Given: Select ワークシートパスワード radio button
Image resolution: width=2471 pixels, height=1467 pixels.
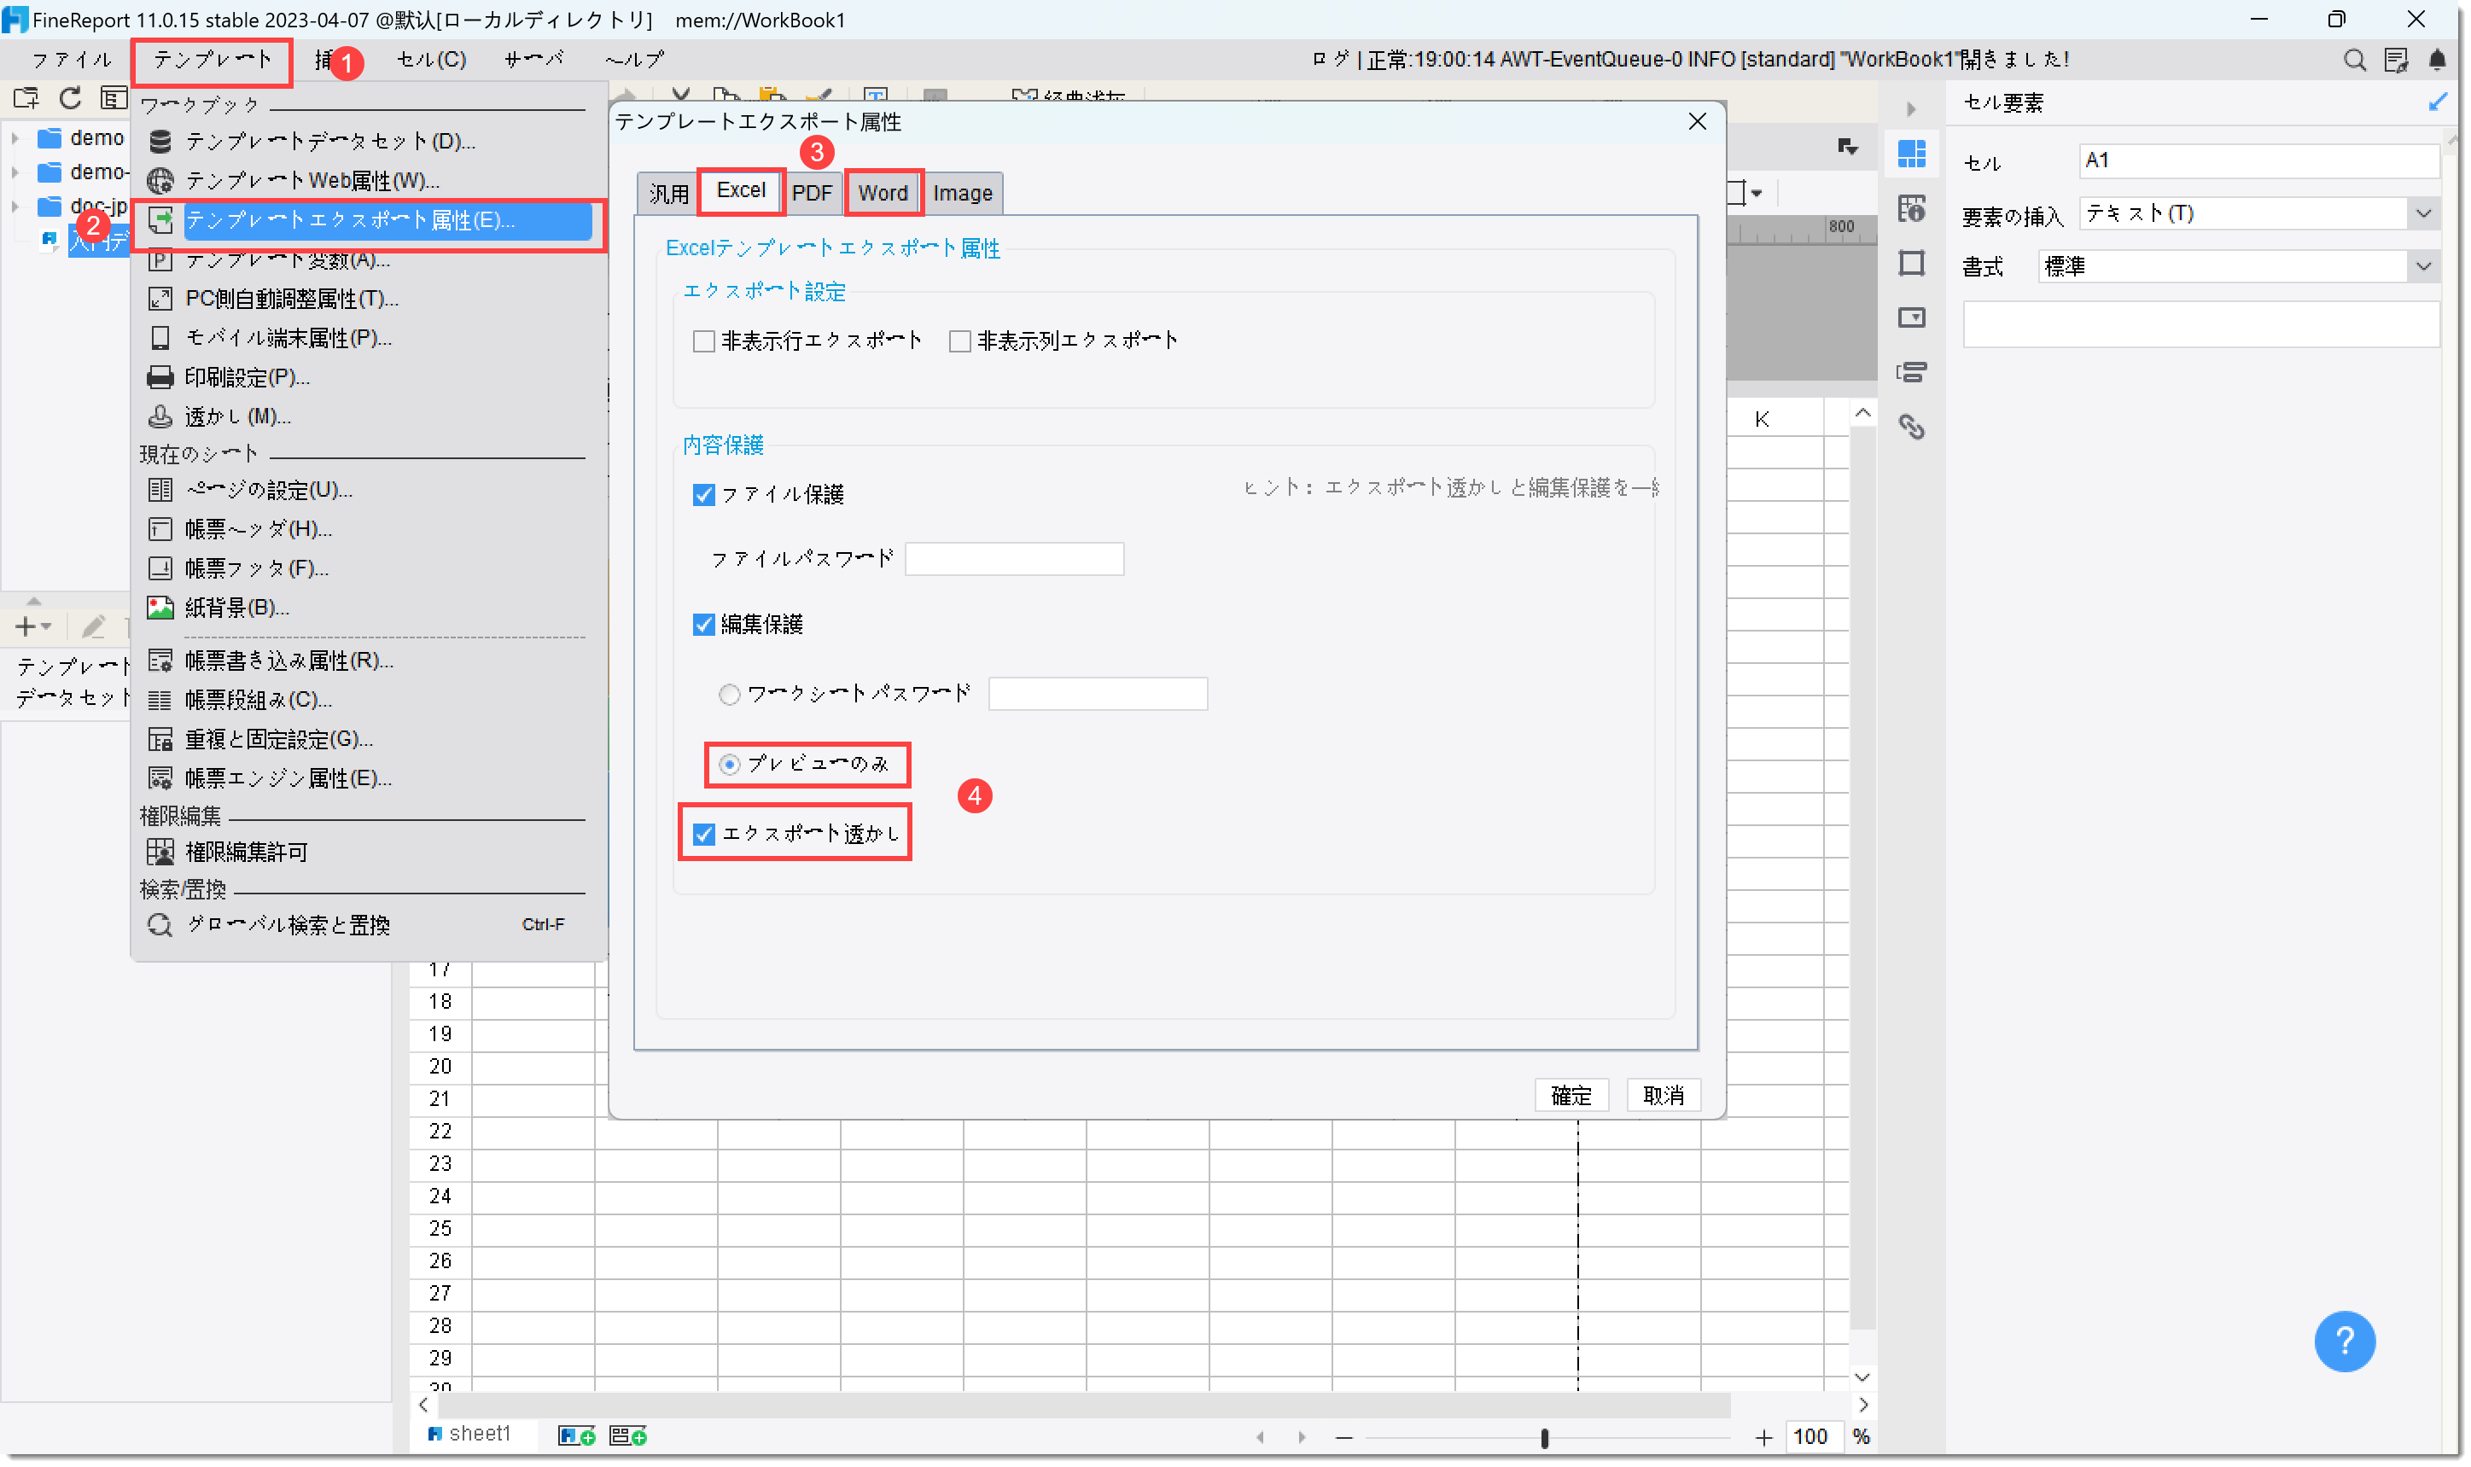Looking at the screenshot, I should 730,695.
